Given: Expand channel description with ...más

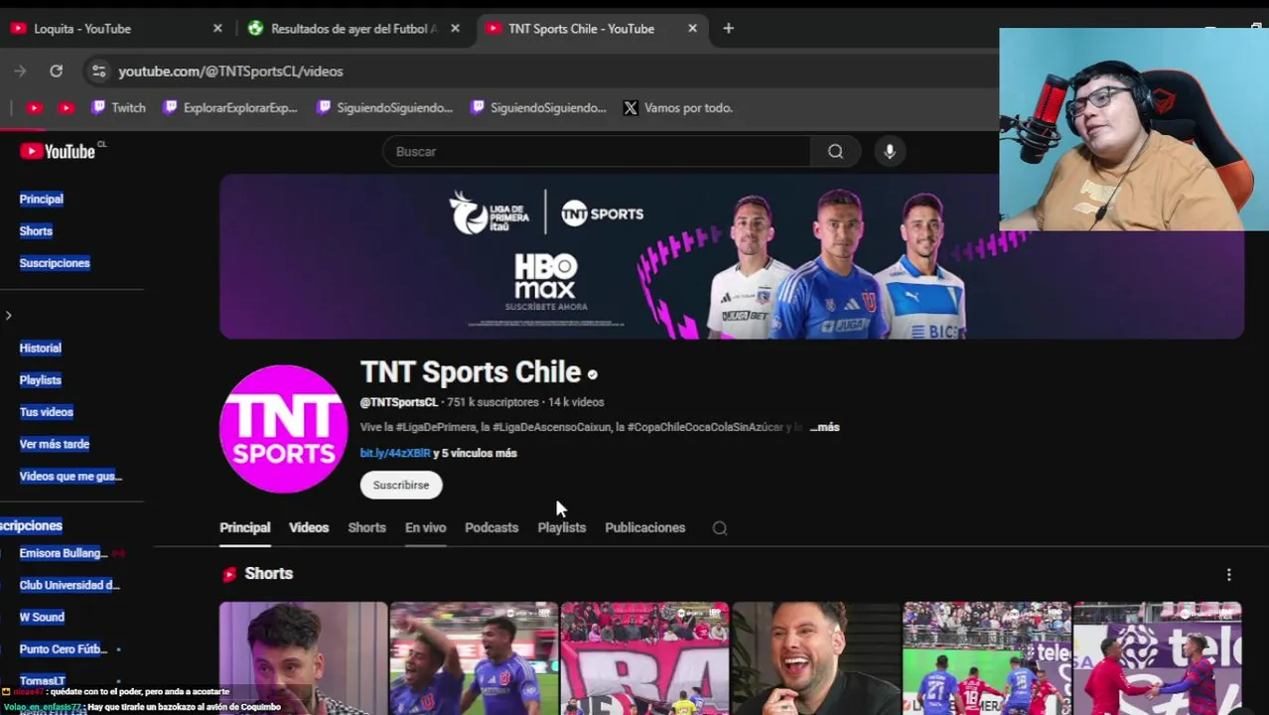Looking at the screenshot, I should [x=824, y=427].
